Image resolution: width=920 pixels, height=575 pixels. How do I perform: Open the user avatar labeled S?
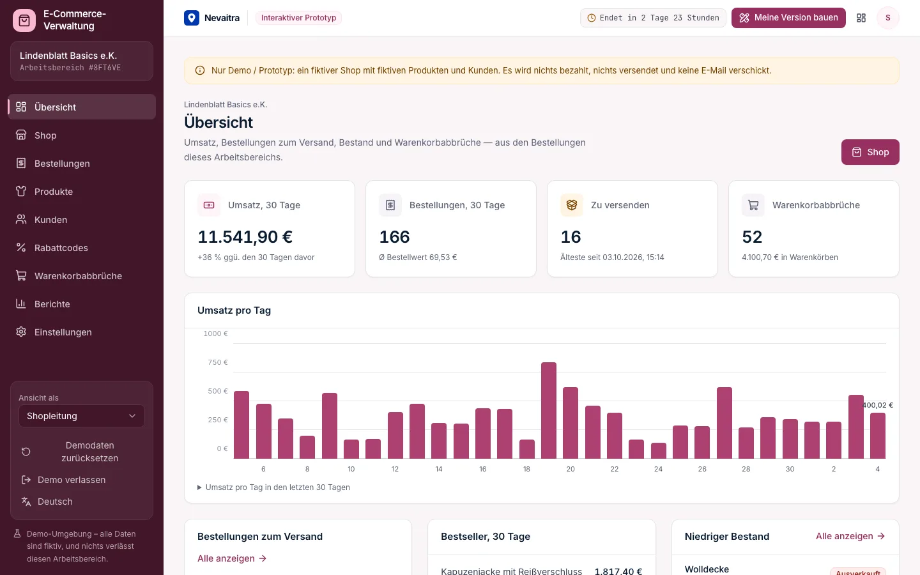click(x=887, y=18)
